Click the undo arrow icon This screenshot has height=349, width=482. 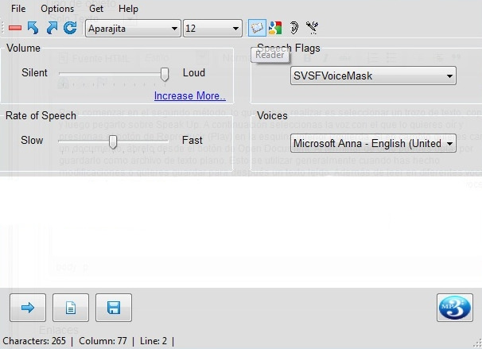[33, 29]
